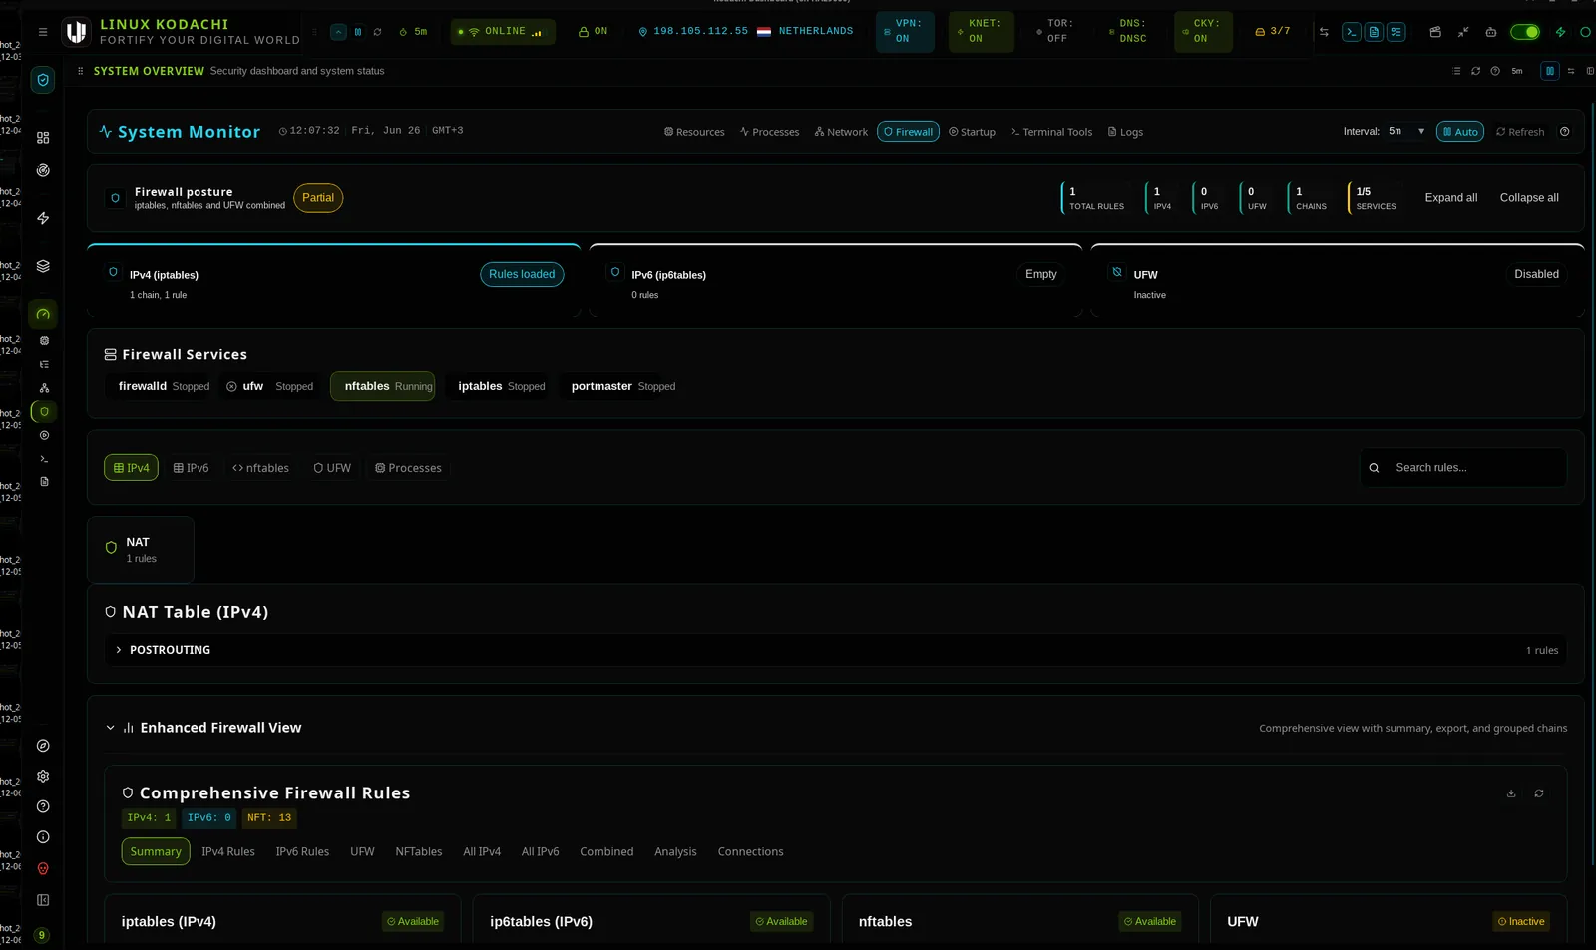1596x950 pixels.
Task: Download firewall rules via the export icon
Action: coord(1511,793)
